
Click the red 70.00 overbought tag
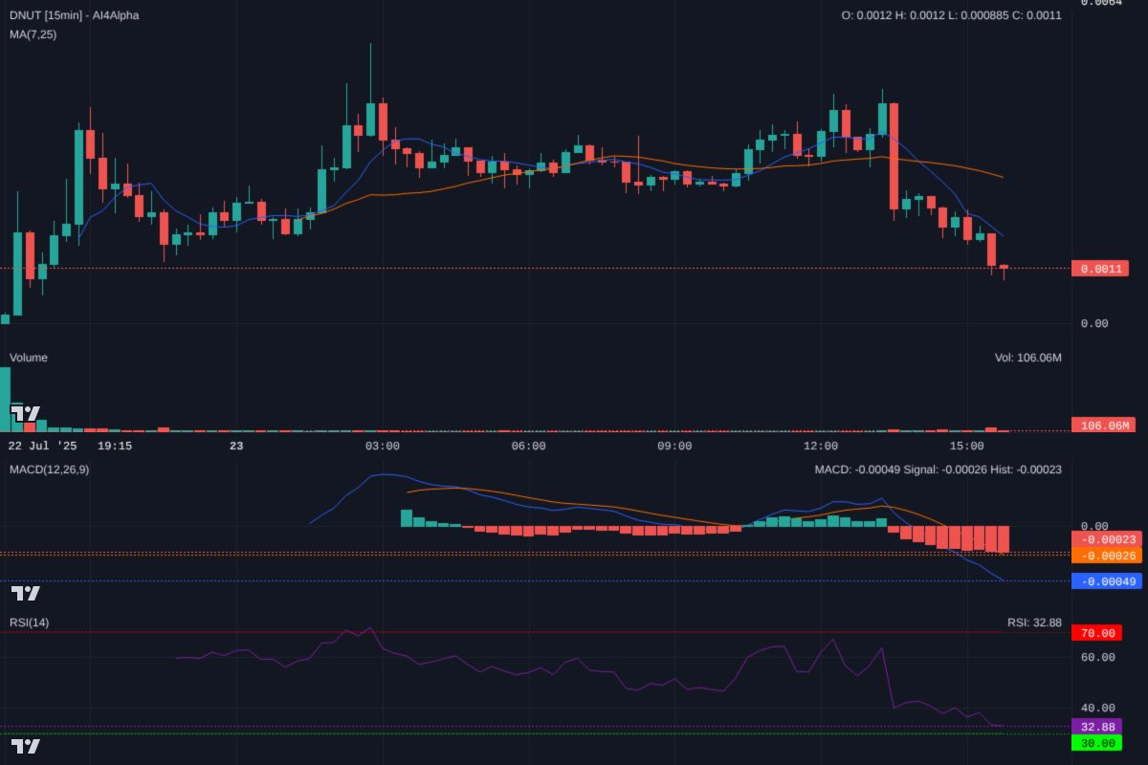[x=1097, y=633]
